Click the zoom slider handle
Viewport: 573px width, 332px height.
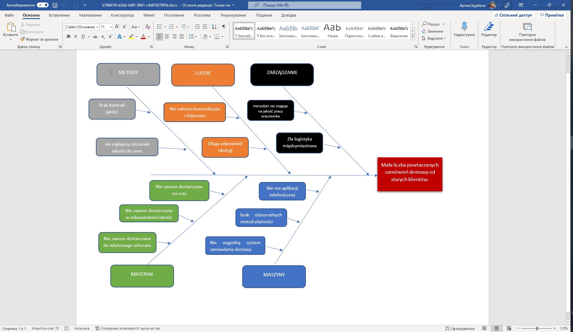pyautogui.click(x=537, y=328)
